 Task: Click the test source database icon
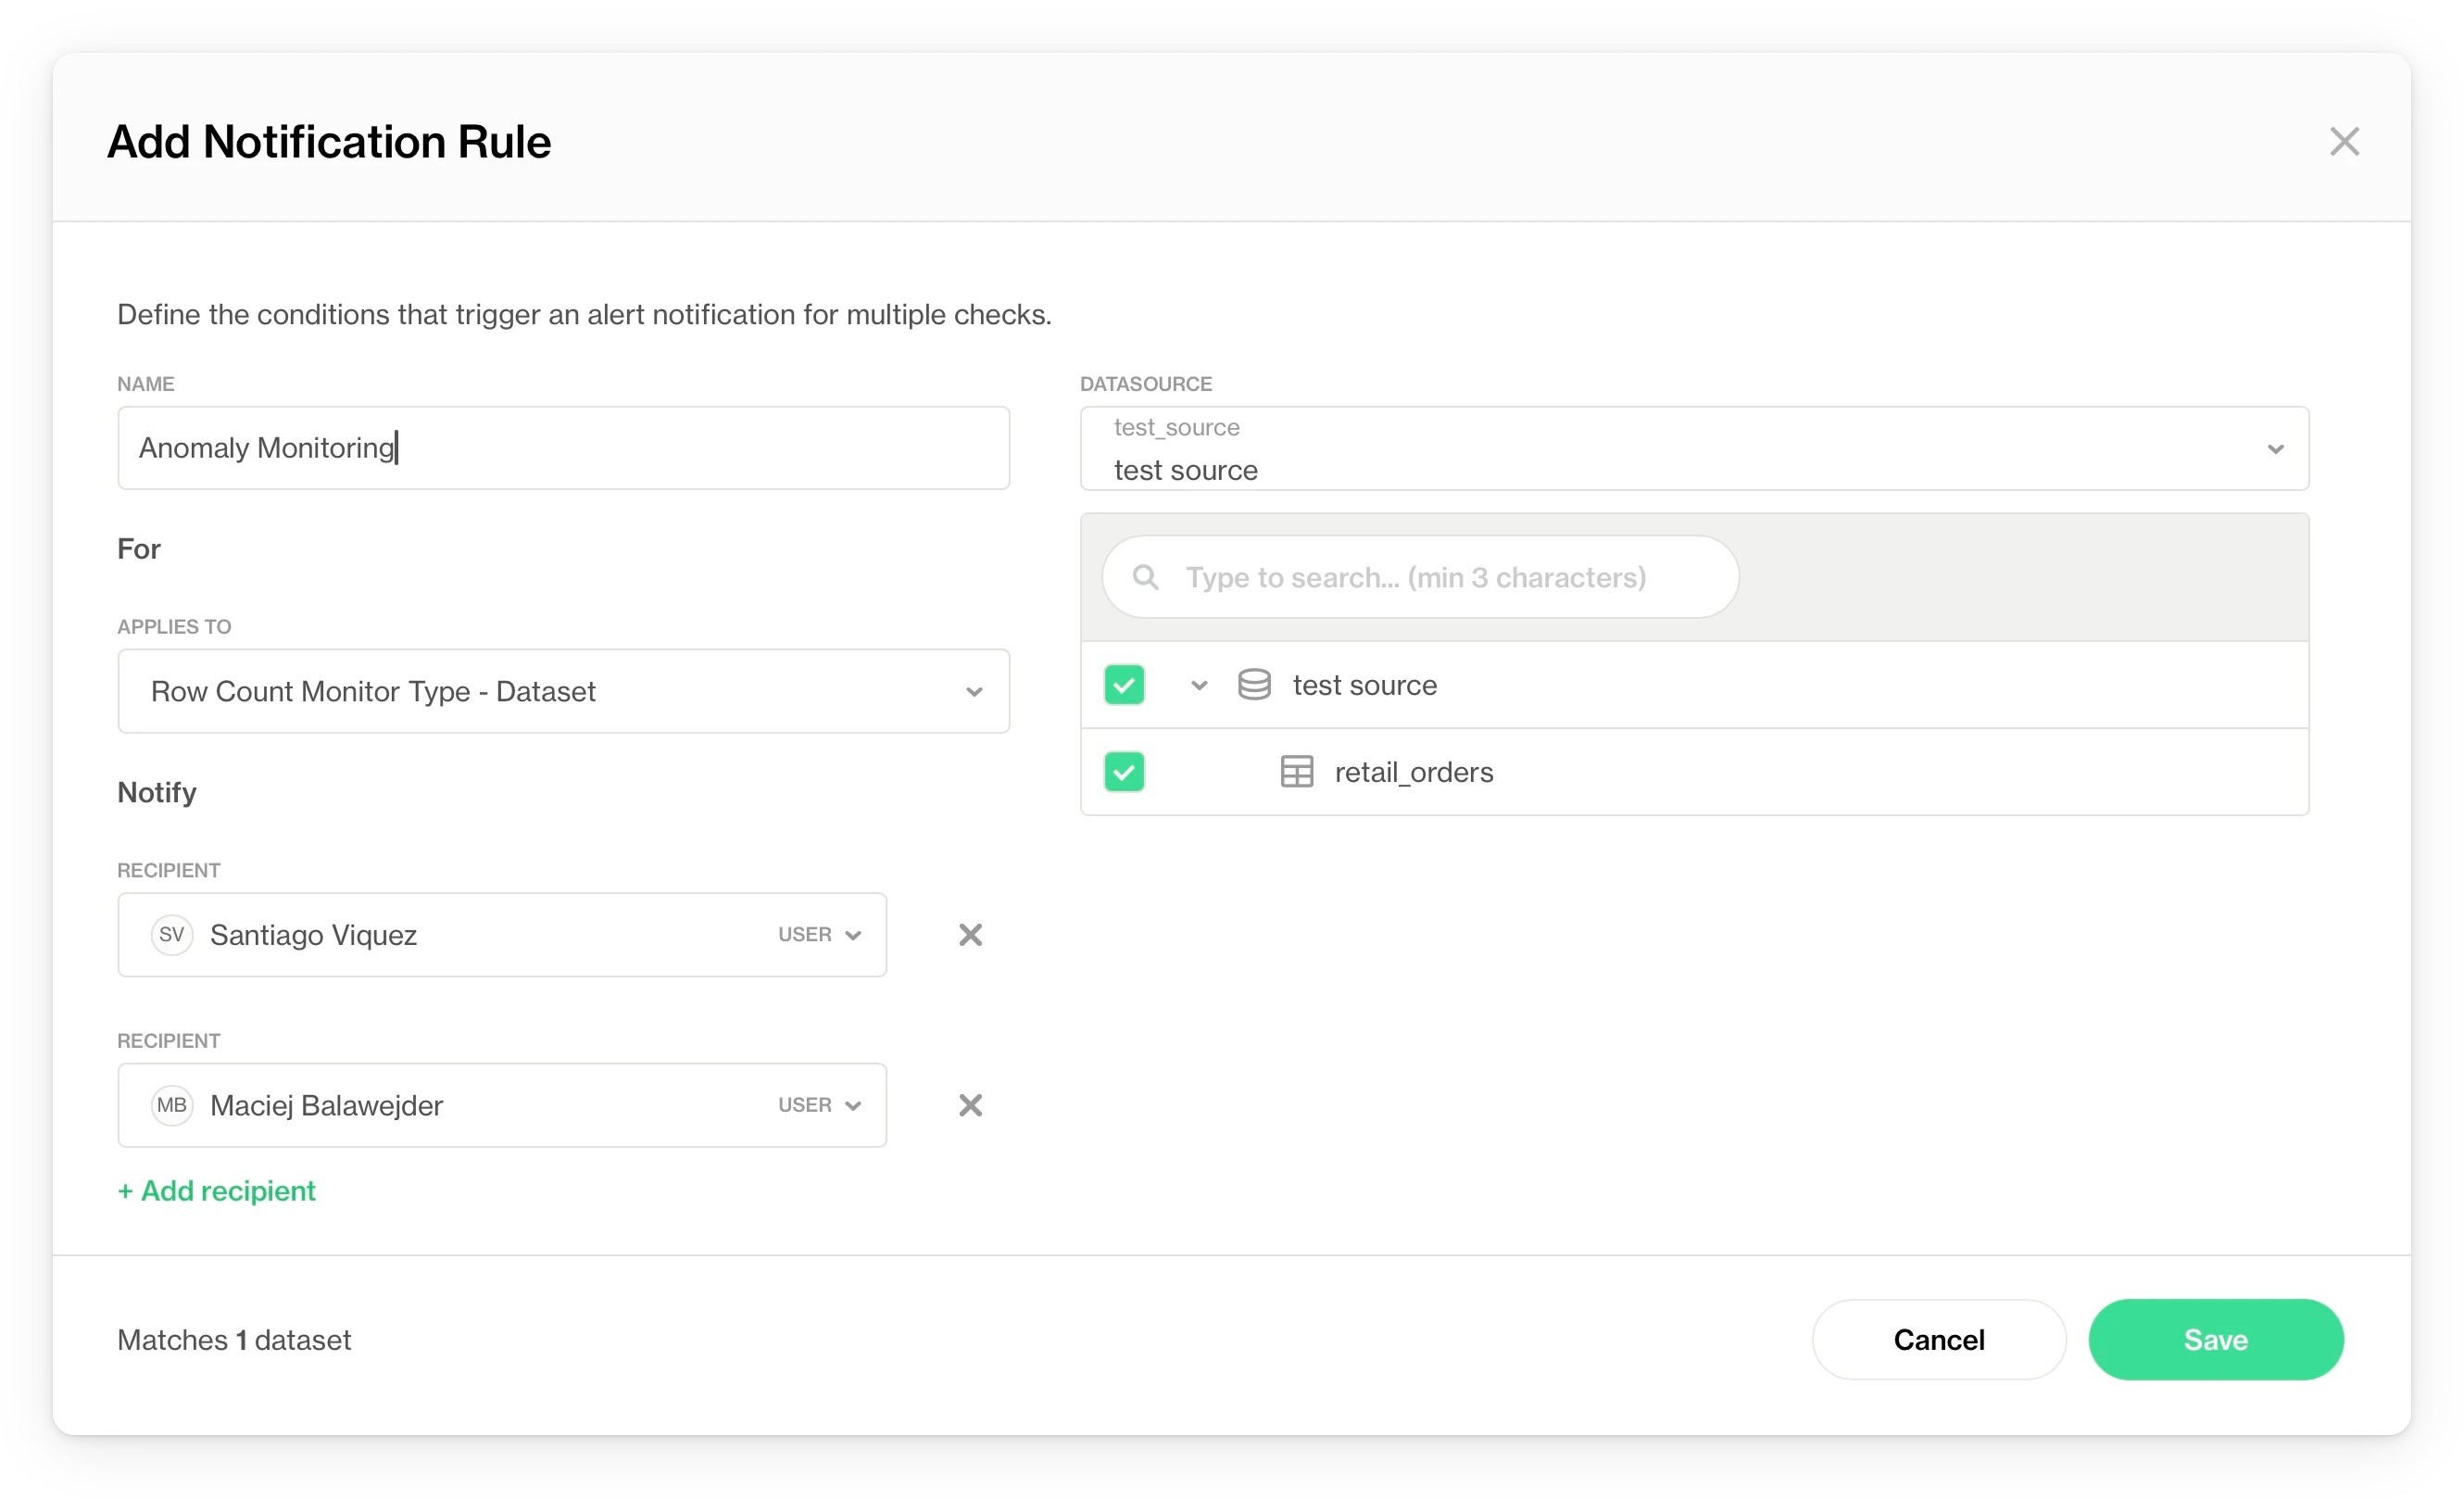(x=1254, y=685)
